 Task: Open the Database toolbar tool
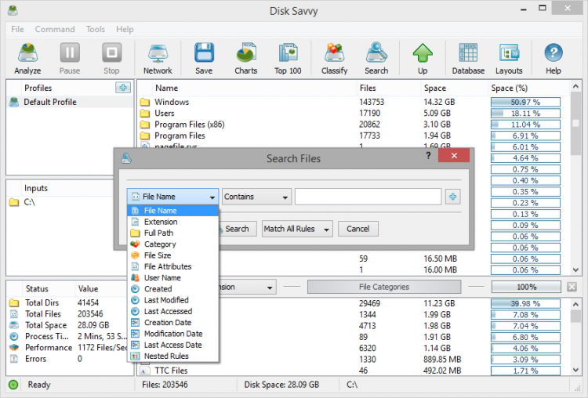(x=468, y=59)
